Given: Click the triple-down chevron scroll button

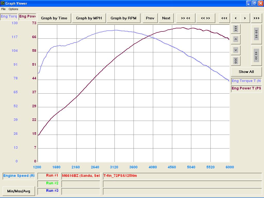Looking at the screenshot, I should 236,61.
